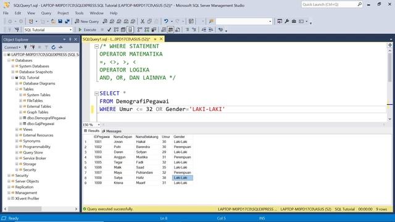The image size is (395, 222).
Task: Click the Save All icon
Action: 67,22
